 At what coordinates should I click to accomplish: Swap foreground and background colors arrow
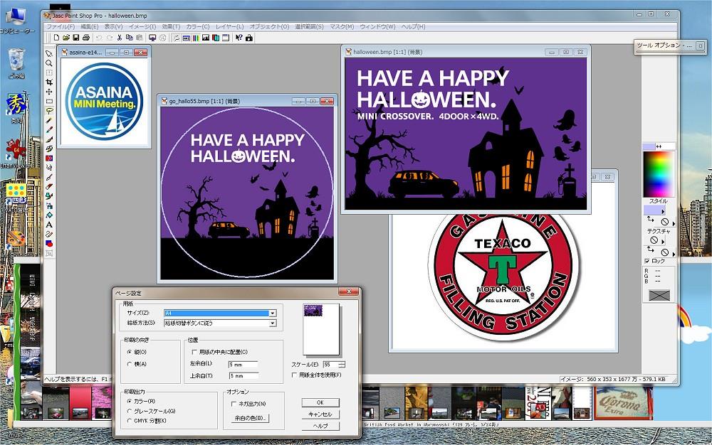[659, 146]
